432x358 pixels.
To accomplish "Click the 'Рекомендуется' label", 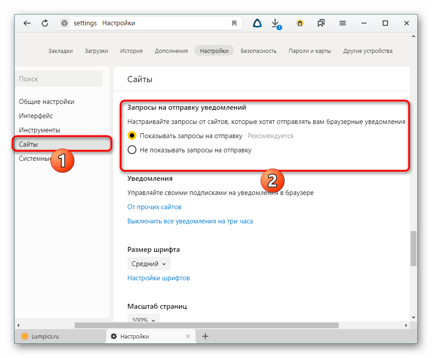I will 271,136.
